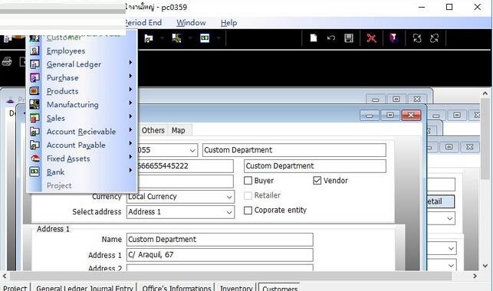This screenshot has height=291, width=493.
Task: Click the vertical scrollbar up arrow
Action: [485, 94]
